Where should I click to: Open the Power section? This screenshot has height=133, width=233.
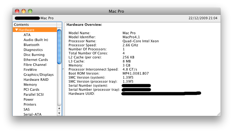(29, 99)
